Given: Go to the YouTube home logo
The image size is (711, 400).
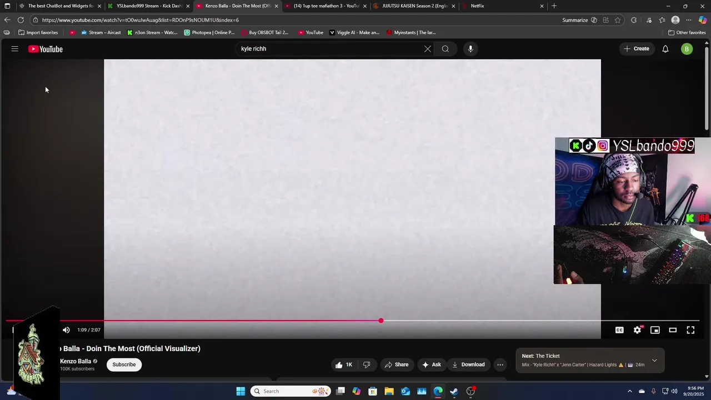Looking at the screenshot, I should point(46,49).
